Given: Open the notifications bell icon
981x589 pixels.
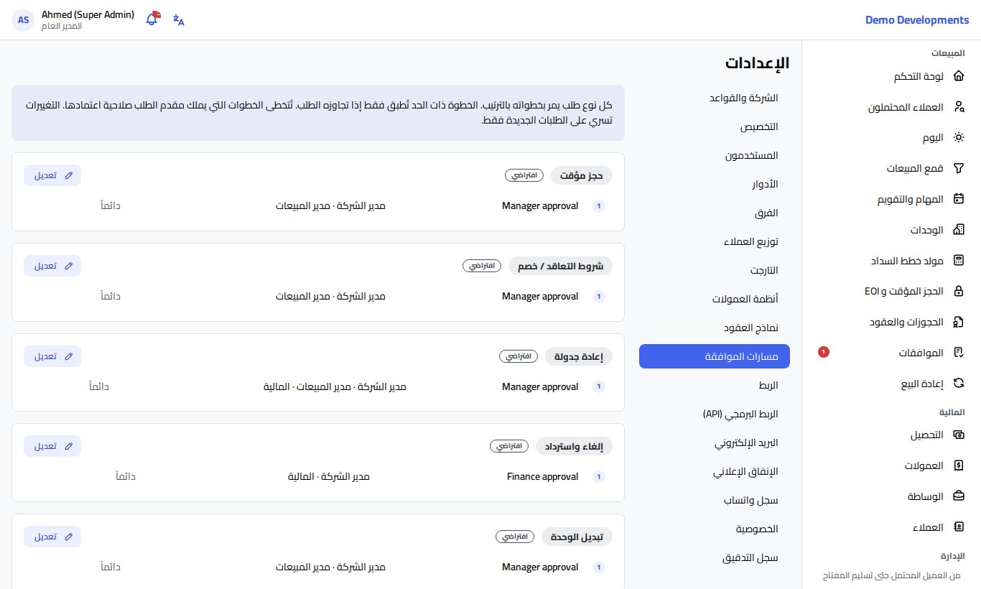Looking at the screenshot, I should (x=152, y=19).
